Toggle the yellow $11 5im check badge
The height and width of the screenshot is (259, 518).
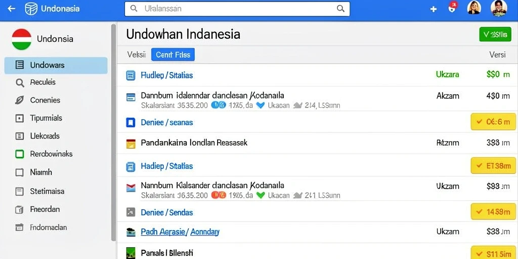493,253
